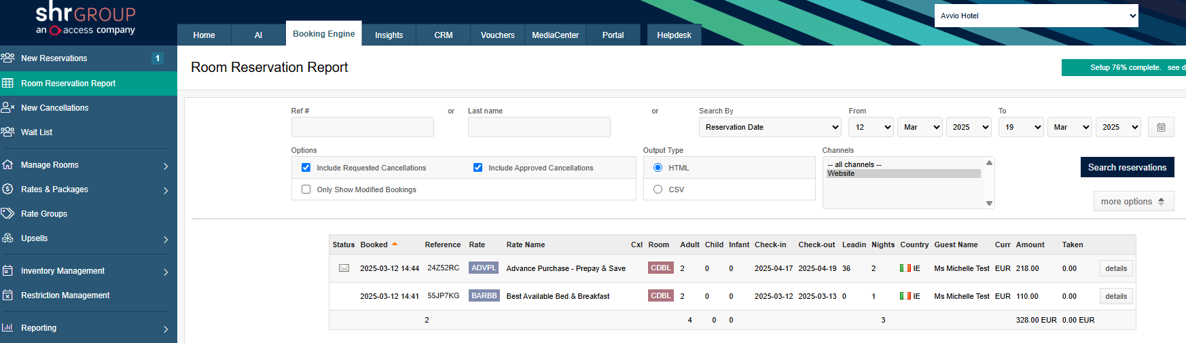The image size is (1186, 343).
Task: Open the Avvio Hotel property selector
Action: 1037,16
